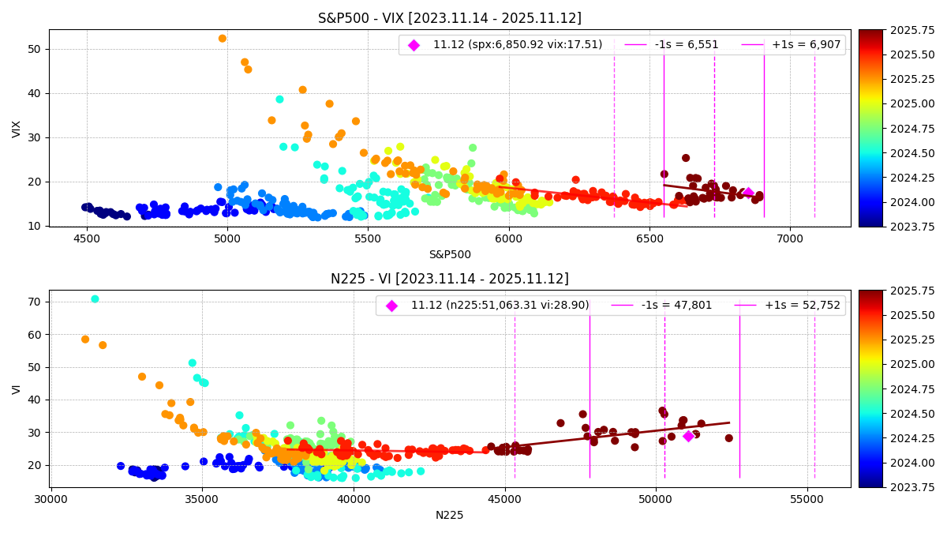Viewport: 947px width, 533px height.
Task: Select the magenta diamond marker on the N225 plot
Action: pos(688,436)
